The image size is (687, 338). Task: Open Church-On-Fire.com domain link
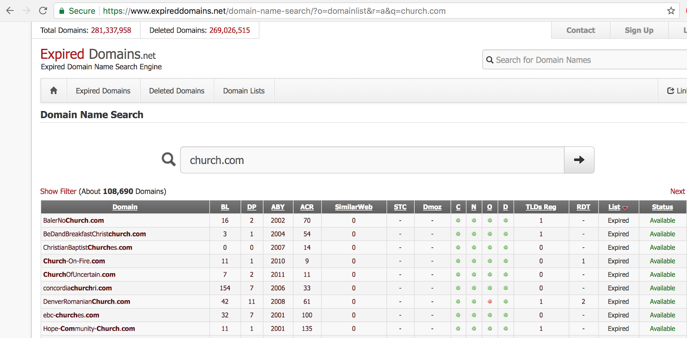(74, 261)
